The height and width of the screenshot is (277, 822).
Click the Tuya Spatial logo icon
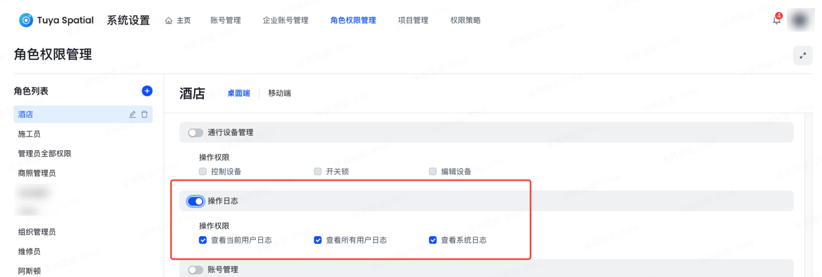(x=26, y=20)
